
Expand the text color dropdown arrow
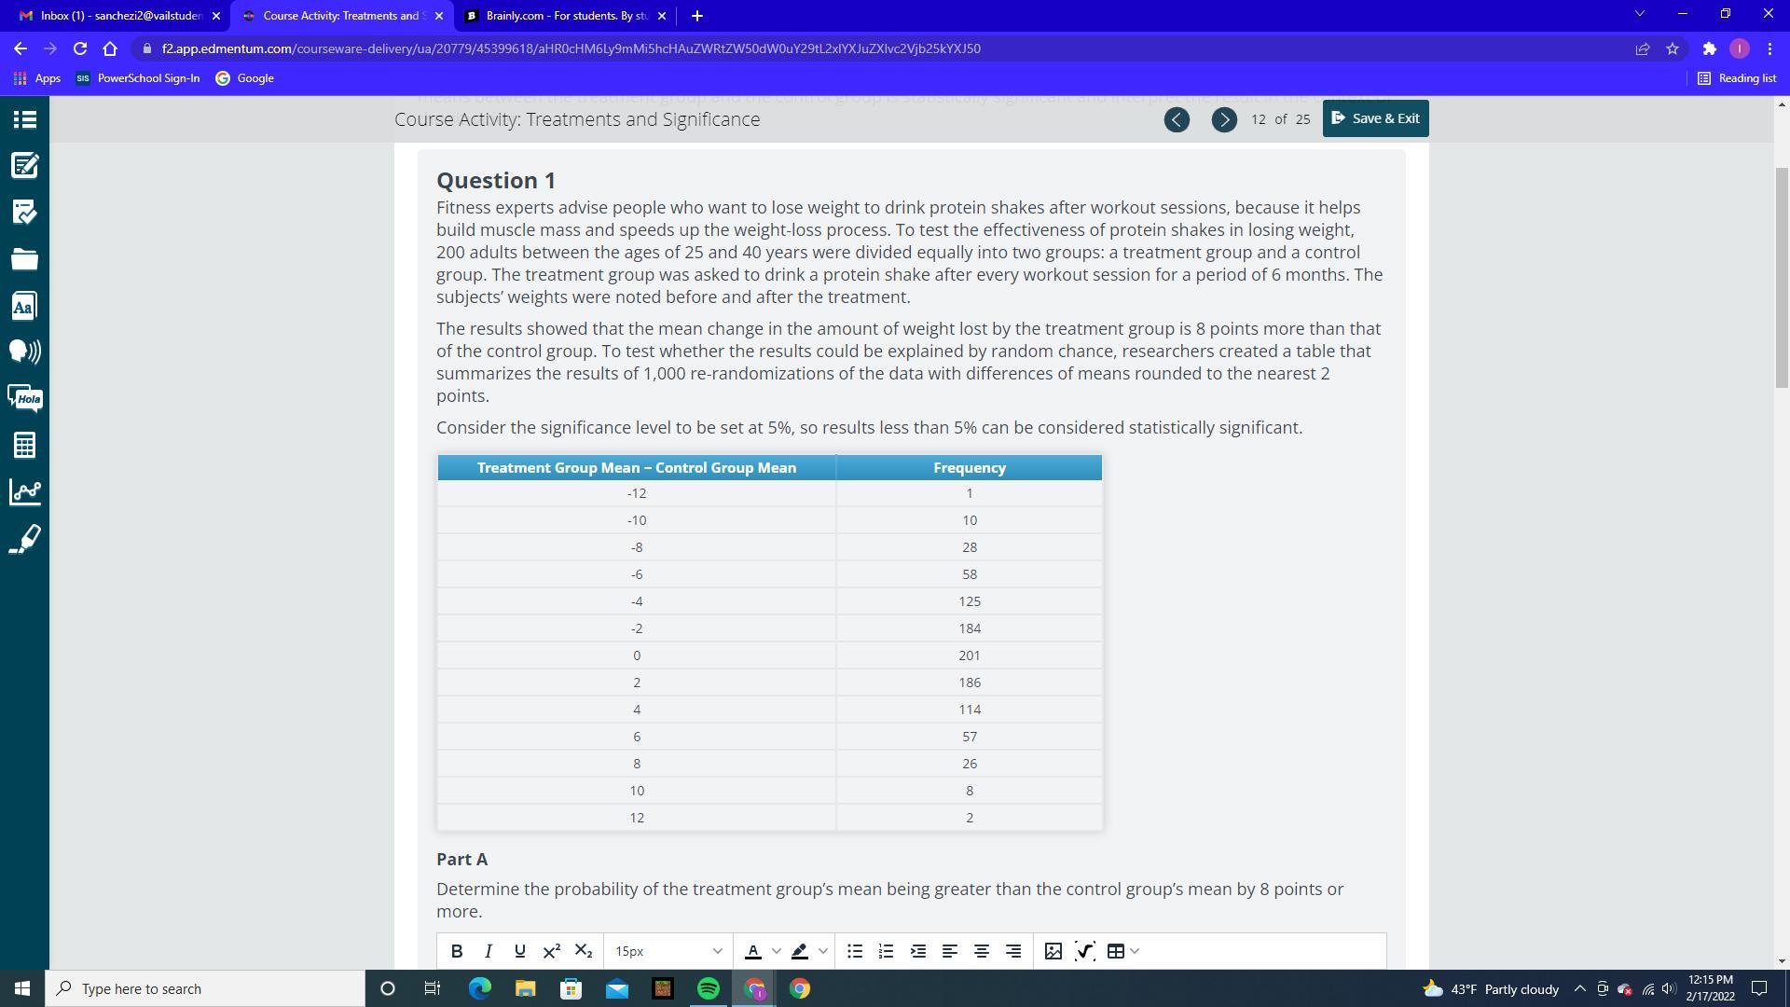[x=776, y=951]
